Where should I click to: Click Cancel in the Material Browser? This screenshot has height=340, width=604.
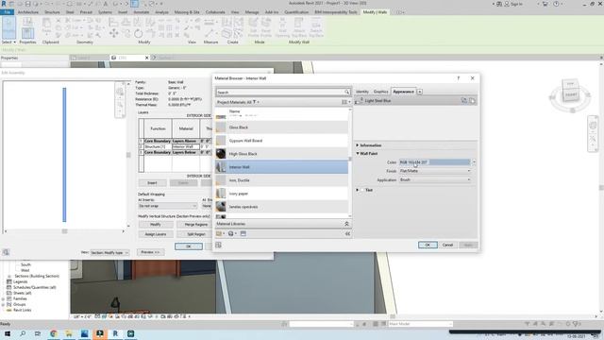tap(447, 246)
